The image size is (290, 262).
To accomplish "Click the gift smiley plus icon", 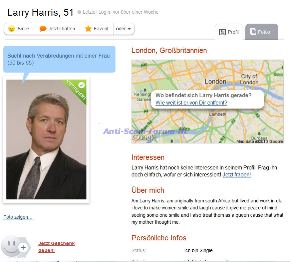I will (15, 247).
